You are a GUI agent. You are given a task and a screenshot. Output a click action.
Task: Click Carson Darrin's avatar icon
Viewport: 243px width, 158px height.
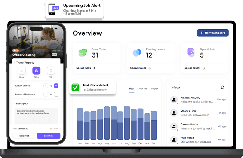(174, 126)
